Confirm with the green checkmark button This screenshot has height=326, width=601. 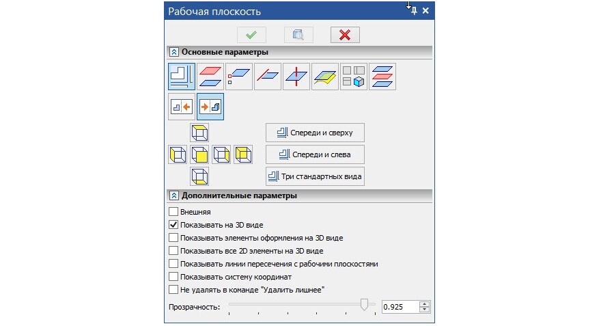click(x=251, y=35)
